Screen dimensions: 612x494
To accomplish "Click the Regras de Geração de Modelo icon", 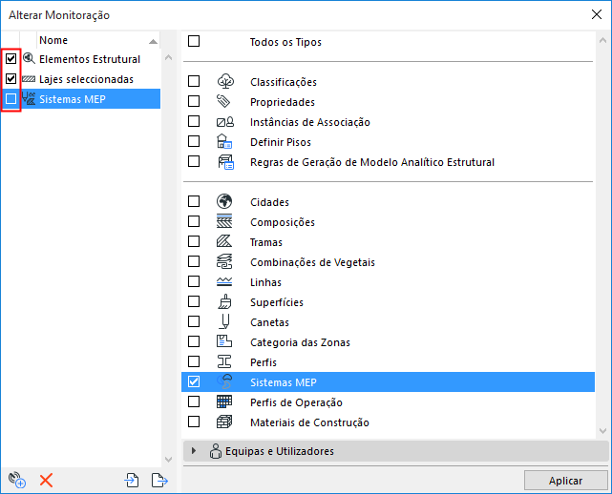I will click(225, 162).
